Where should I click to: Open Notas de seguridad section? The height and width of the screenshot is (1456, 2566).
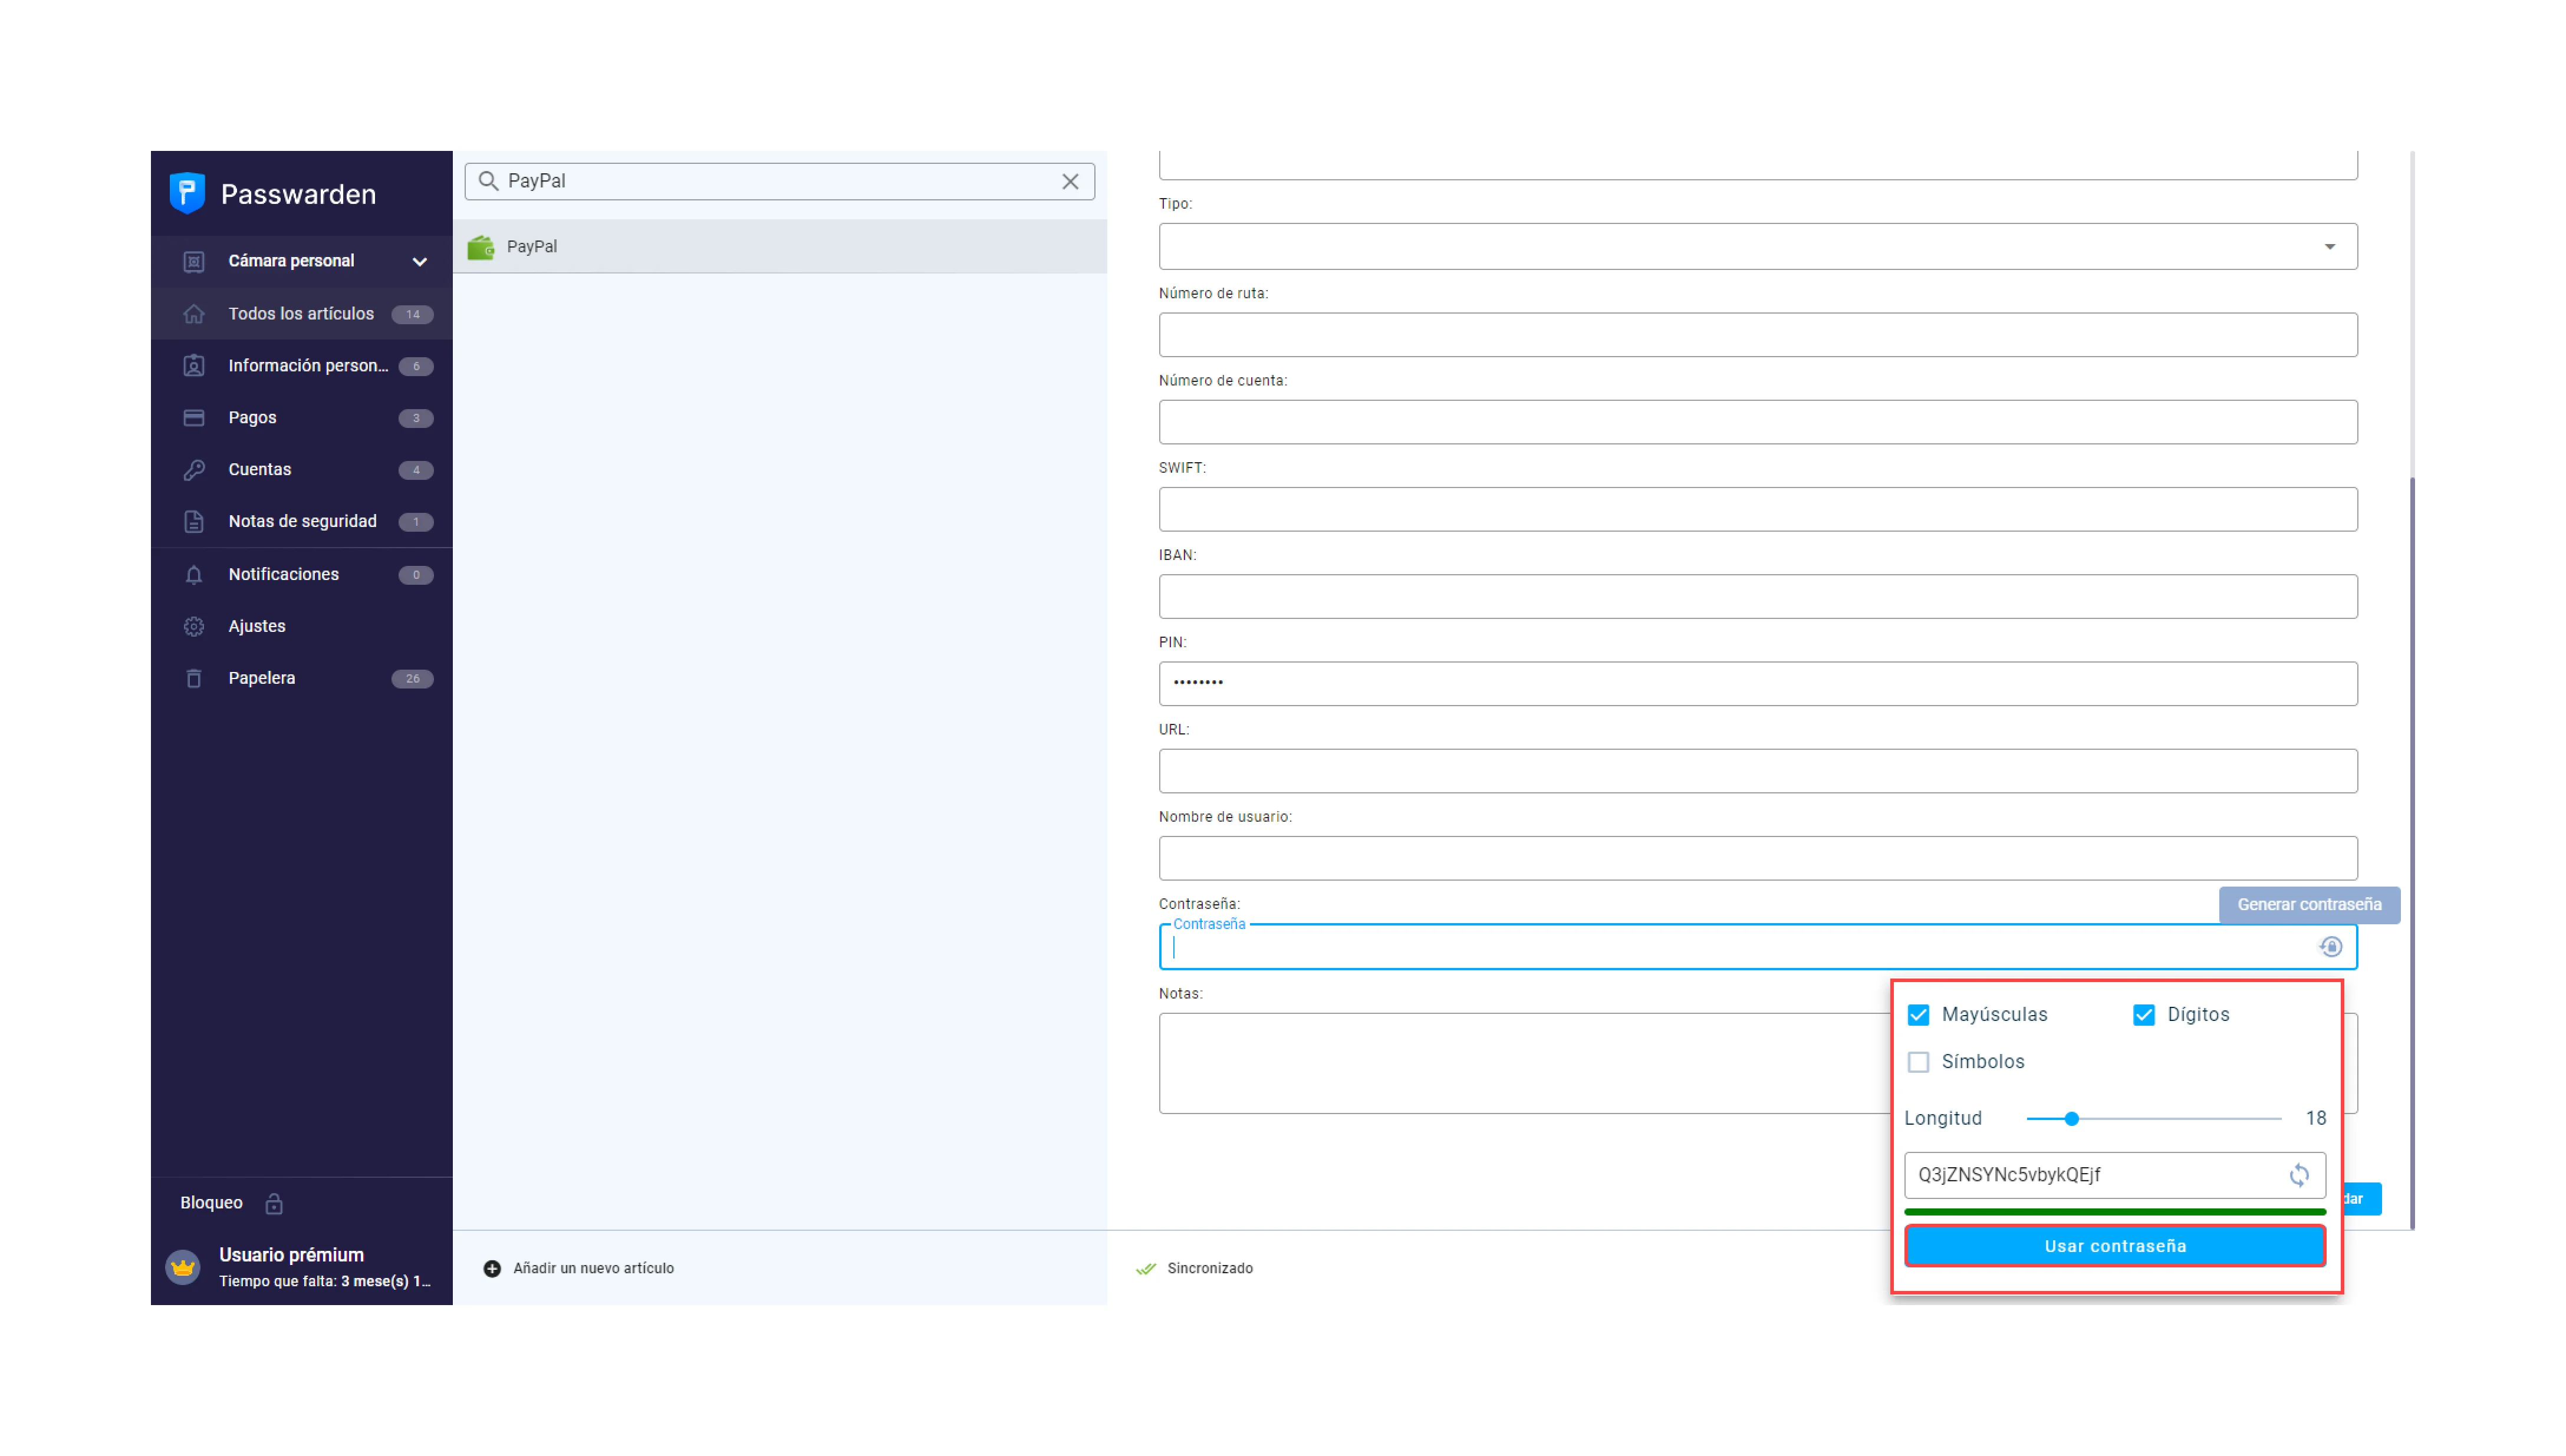(302, 521)
